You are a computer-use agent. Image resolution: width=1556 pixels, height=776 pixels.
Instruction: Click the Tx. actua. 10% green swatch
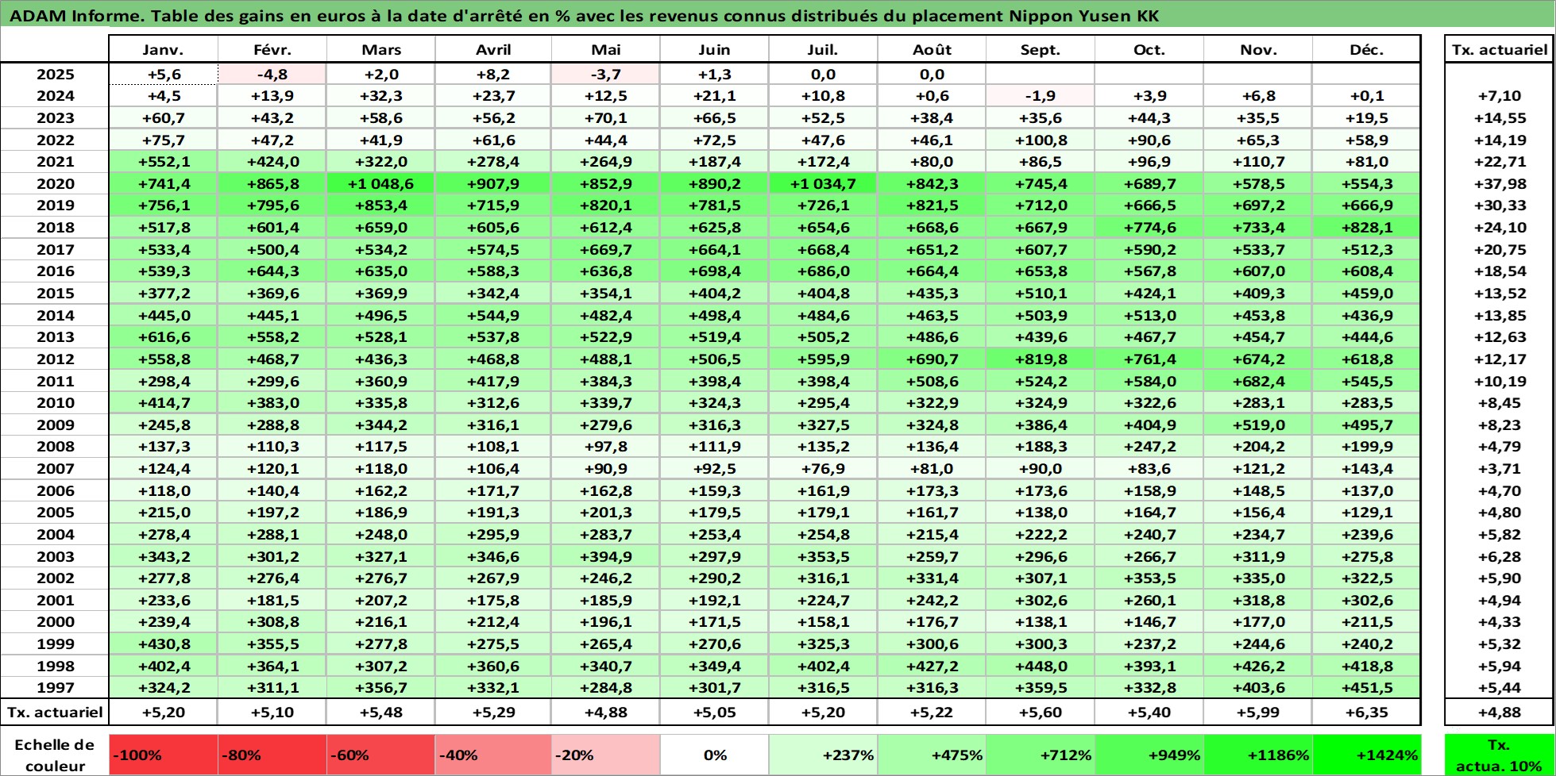(x=1500, y=755)
